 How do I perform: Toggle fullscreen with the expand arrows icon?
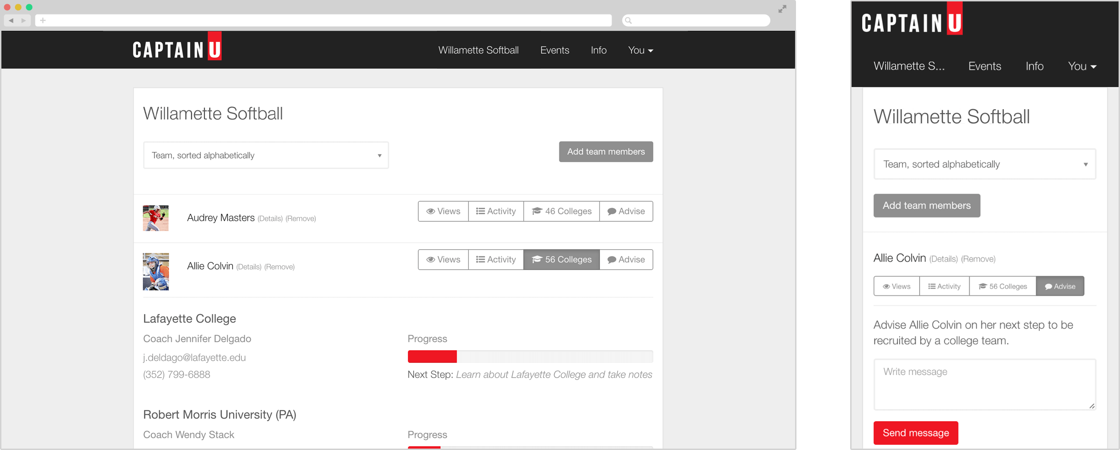[x=782, y=9]
